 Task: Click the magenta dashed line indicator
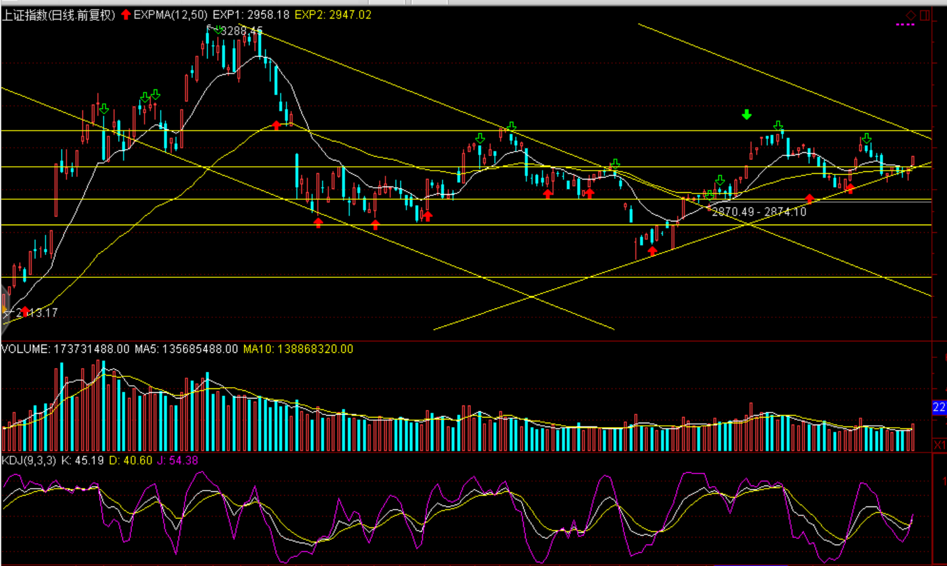pos(904,25)
